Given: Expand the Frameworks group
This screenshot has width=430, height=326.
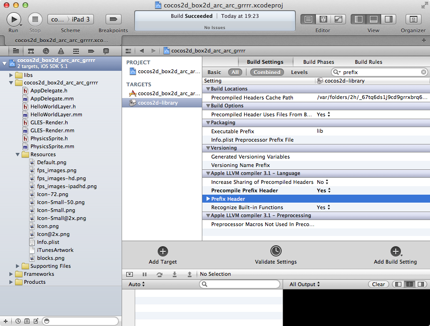Looking at the screenshot, I should coord(11,274).
